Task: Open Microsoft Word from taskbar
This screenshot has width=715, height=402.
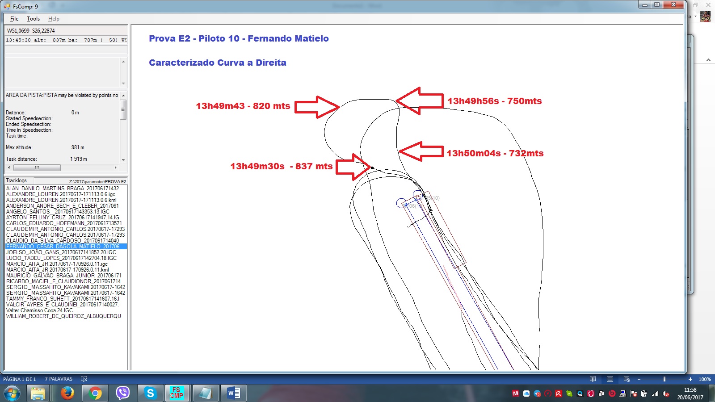Action: (233, 393)
